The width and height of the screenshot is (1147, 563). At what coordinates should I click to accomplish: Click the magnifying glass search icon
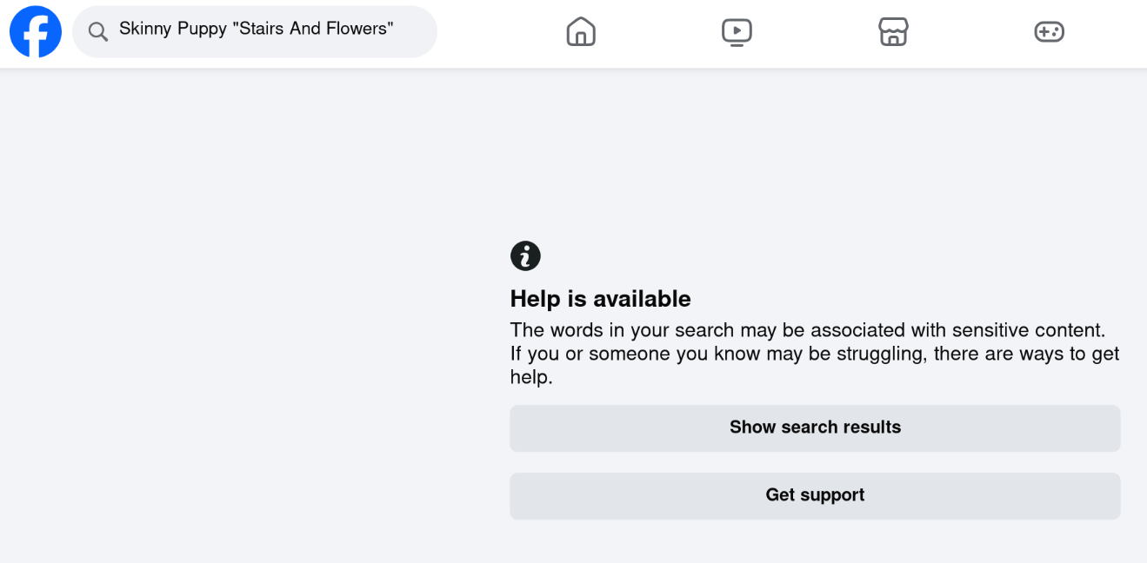coord(98,32)
